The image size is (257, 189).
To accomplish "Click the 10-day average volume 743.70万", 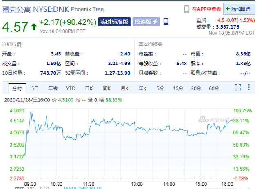I will pos(51,73).
